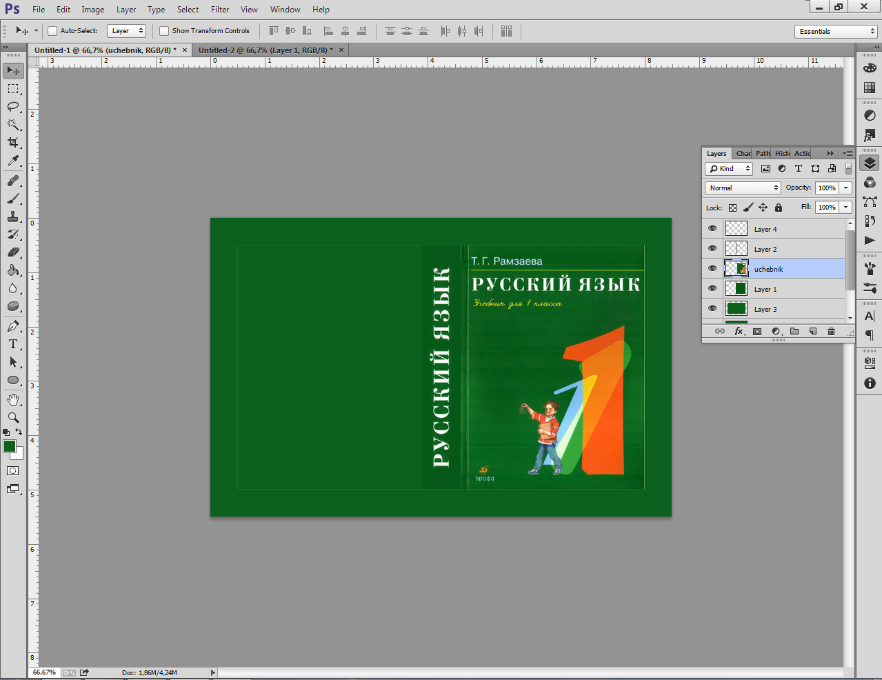Select the Layer 1 row

pos(774,289)
